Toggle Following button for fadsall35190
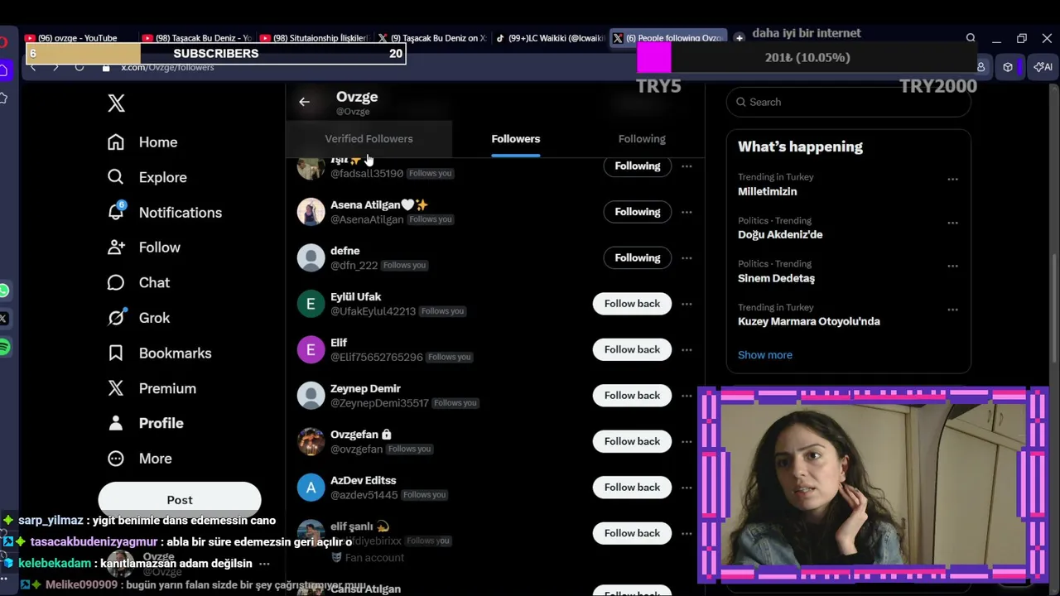This screenshot has width=1060, height=596. 637,166
